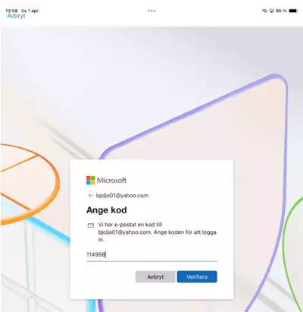This screenshot has width=303, height=312.
Task: Tap the battery icon in status bar
Action: (293, 11)
